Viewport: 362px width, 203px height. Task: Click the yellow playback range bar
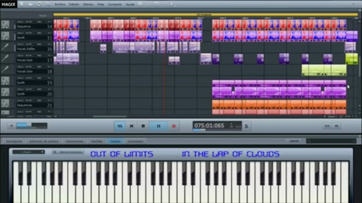click(205, 15)
